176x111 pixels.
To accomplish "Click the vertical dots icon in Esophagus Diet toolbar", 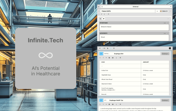I will 116,58.
